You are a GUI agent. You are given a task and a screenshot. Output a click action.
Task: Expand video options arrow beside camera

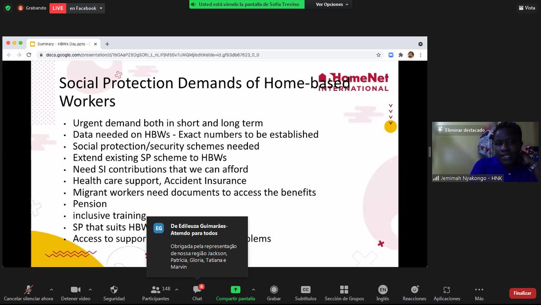click(90, 290)
